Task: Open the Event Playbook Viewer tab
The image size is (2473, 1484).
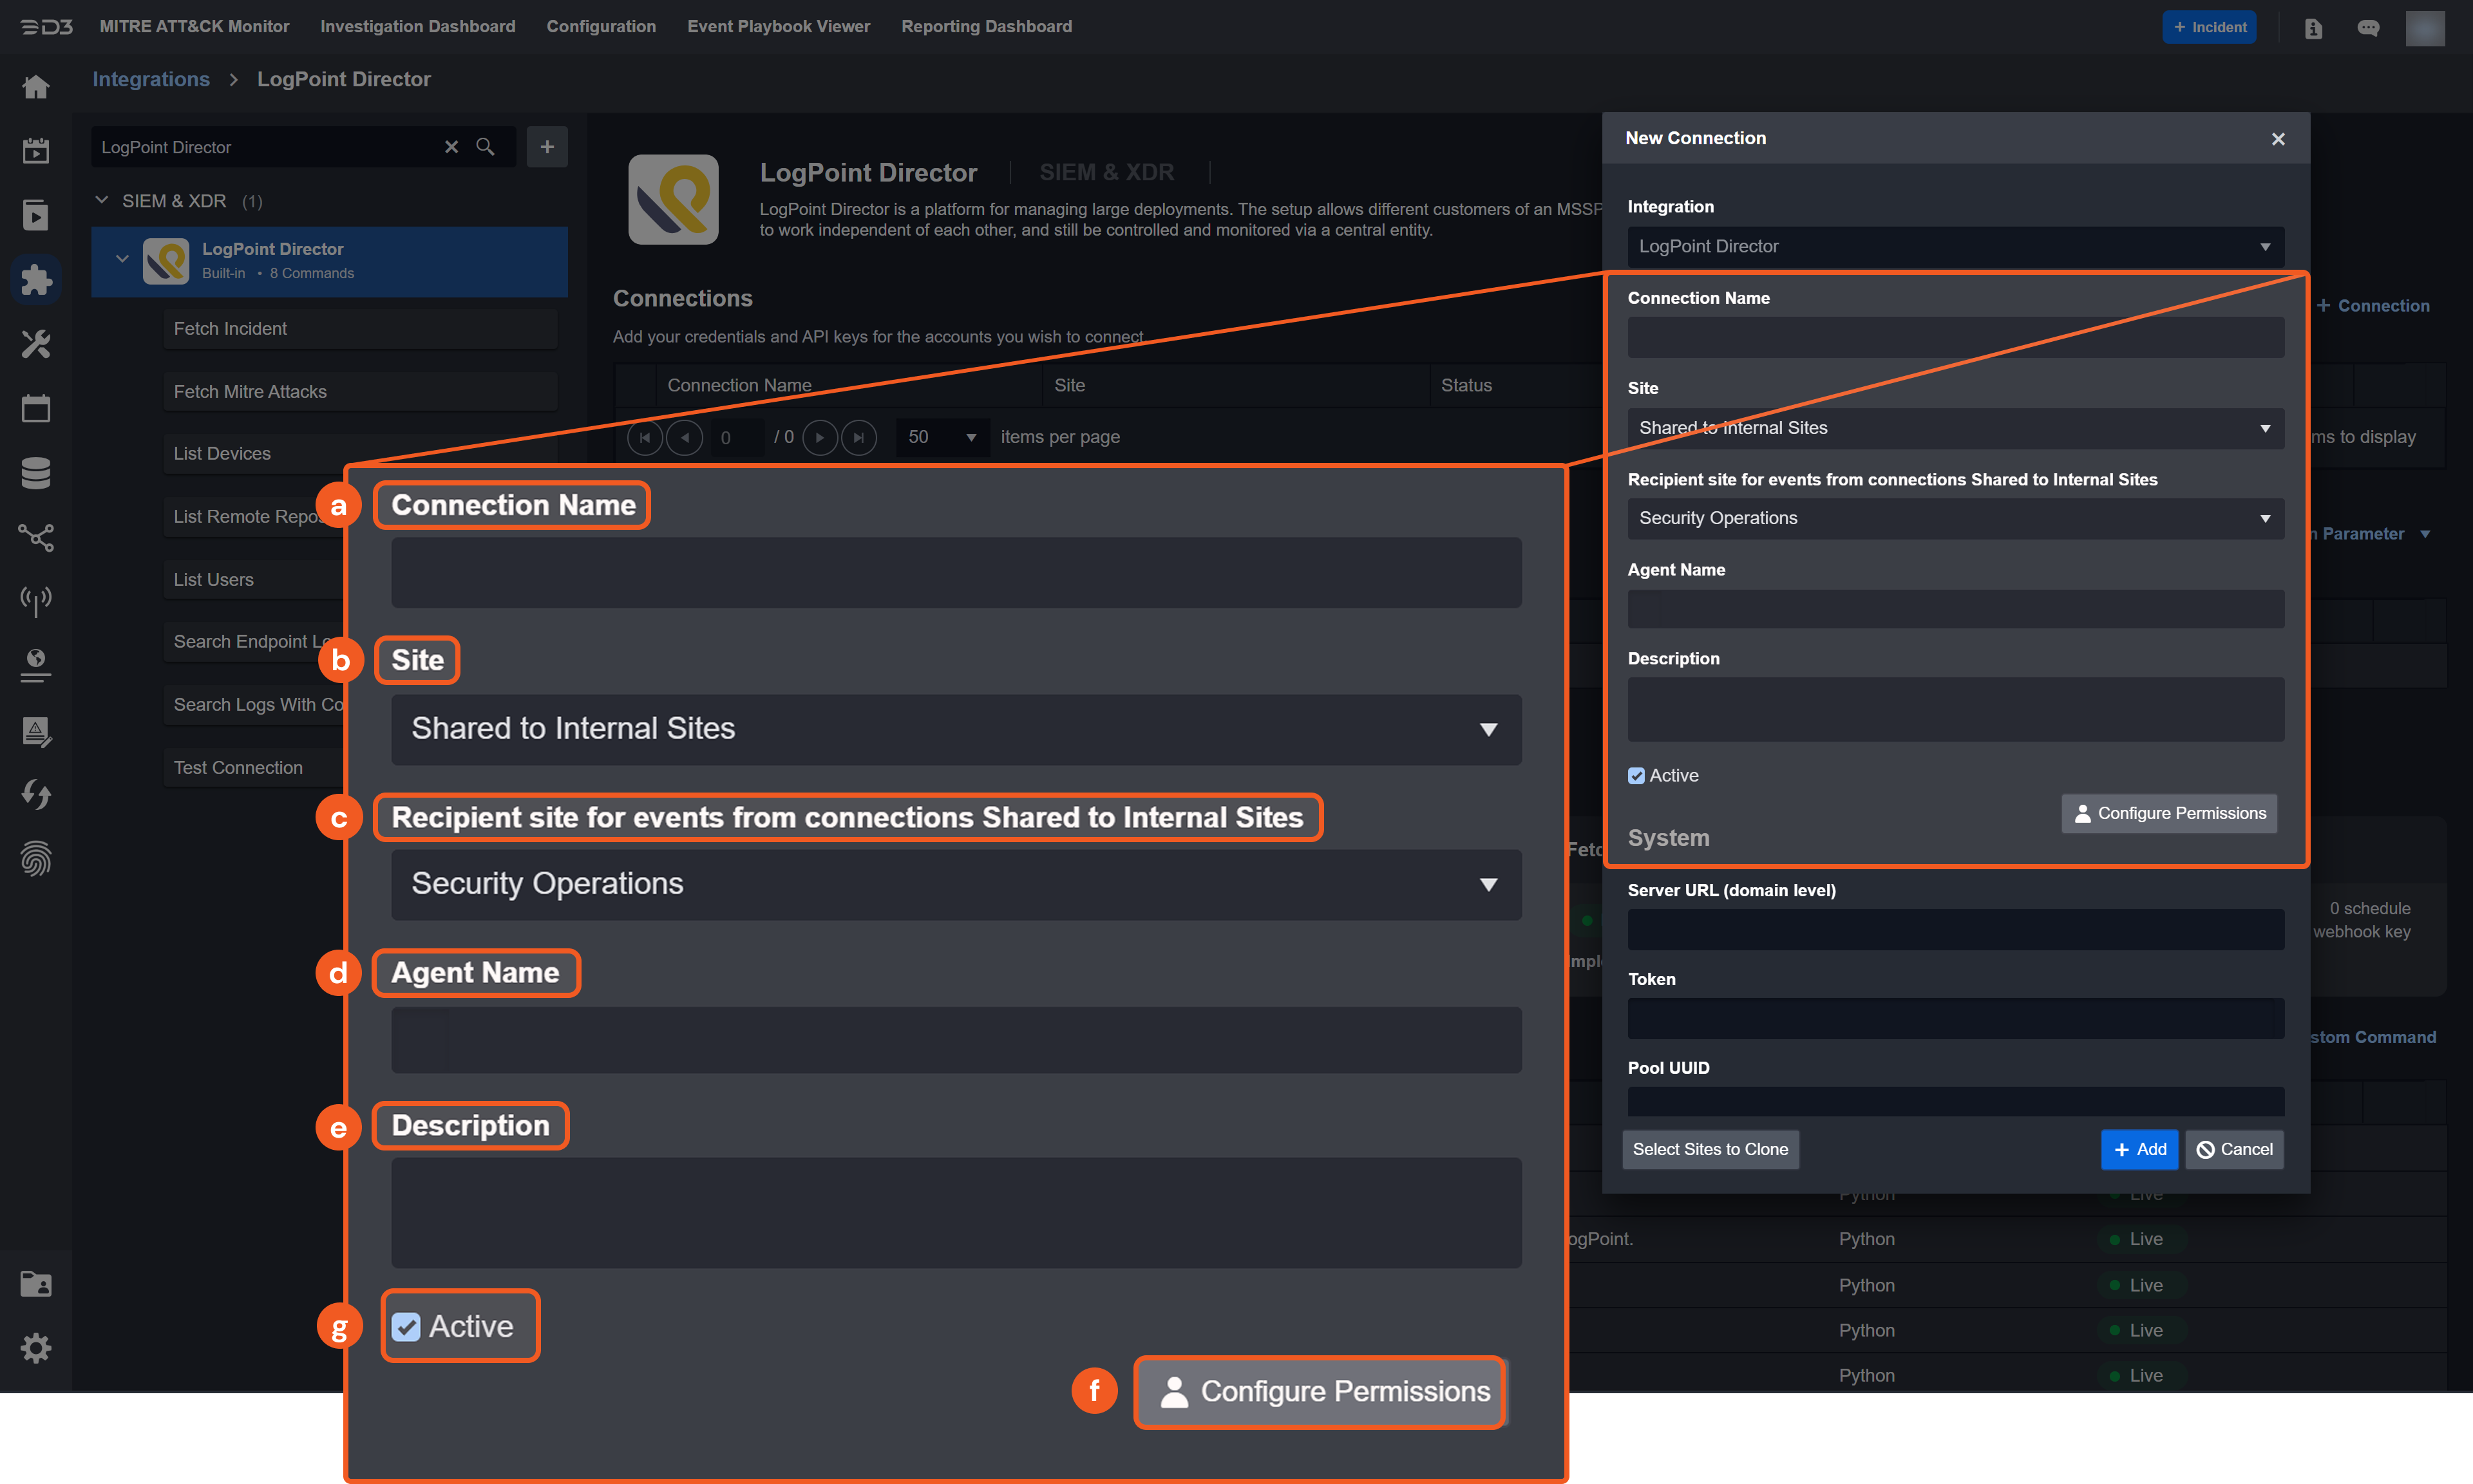Action: click(778, 26)
